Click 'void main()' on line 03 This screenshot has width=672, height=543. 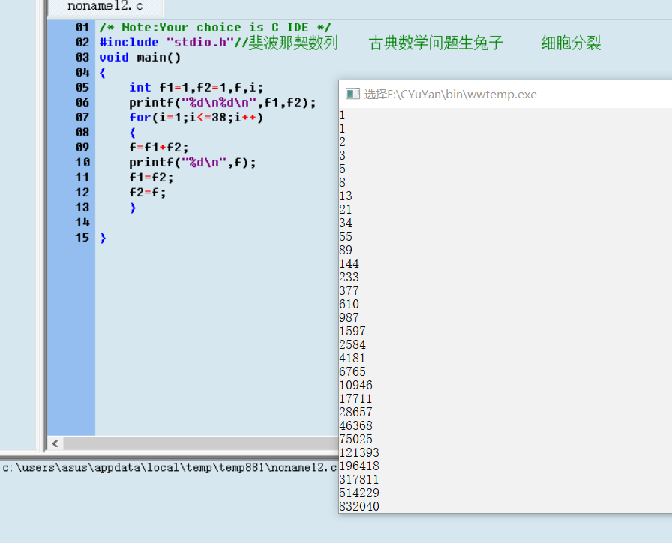[139, 58]
